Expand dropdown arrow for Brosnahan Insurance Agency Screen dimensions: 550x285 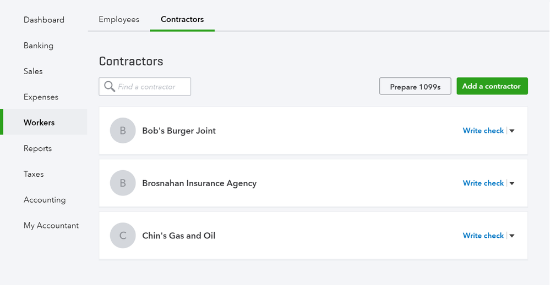[x=512, y=183]
